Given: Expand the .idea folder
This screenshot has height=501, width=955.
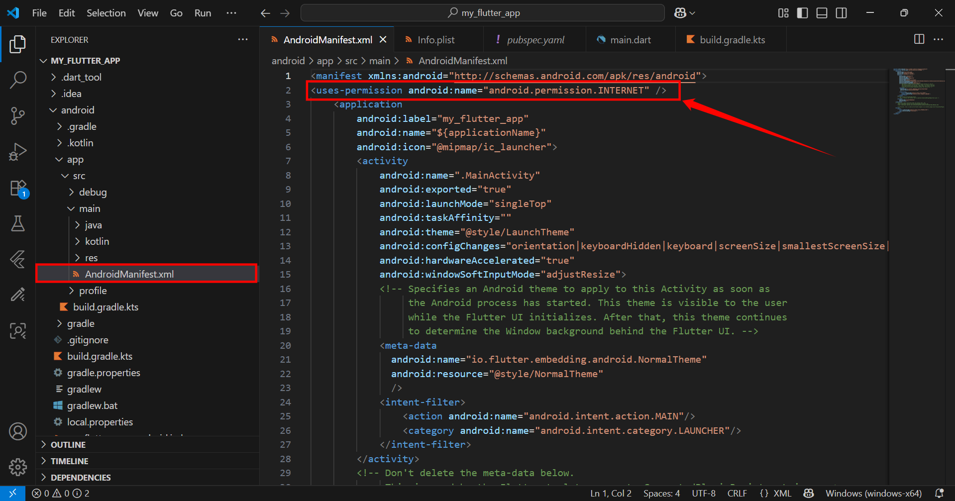Looking at the screenshot, I should (148, 94).
